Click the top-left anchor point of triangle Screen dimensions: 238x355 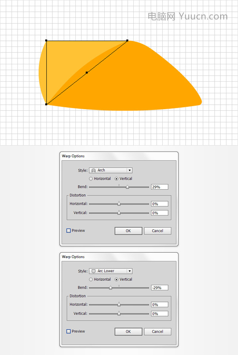[46, 40]
